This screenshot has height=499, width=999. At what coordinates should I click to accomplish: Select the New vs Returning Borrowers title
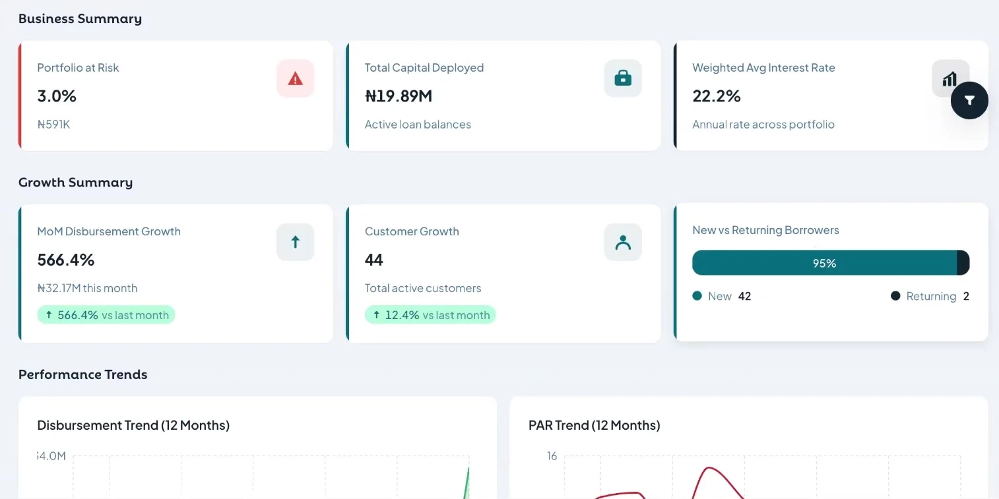tap(765, 230)
